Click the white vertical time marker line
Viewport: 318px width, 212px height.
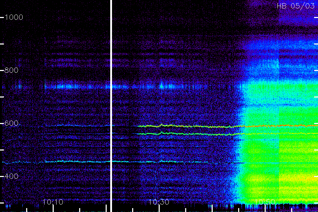pyautogui.click(x=111, y=106)
